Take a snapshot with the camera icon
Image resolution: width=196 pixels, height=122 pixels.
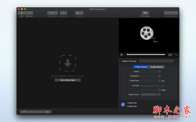pos(170,55)
